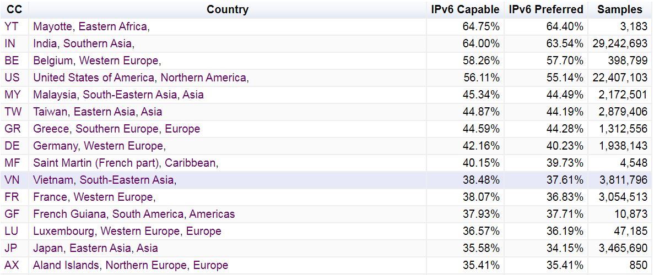
Task: Click the French Guiana, South America link
Action: coord(133,214)
